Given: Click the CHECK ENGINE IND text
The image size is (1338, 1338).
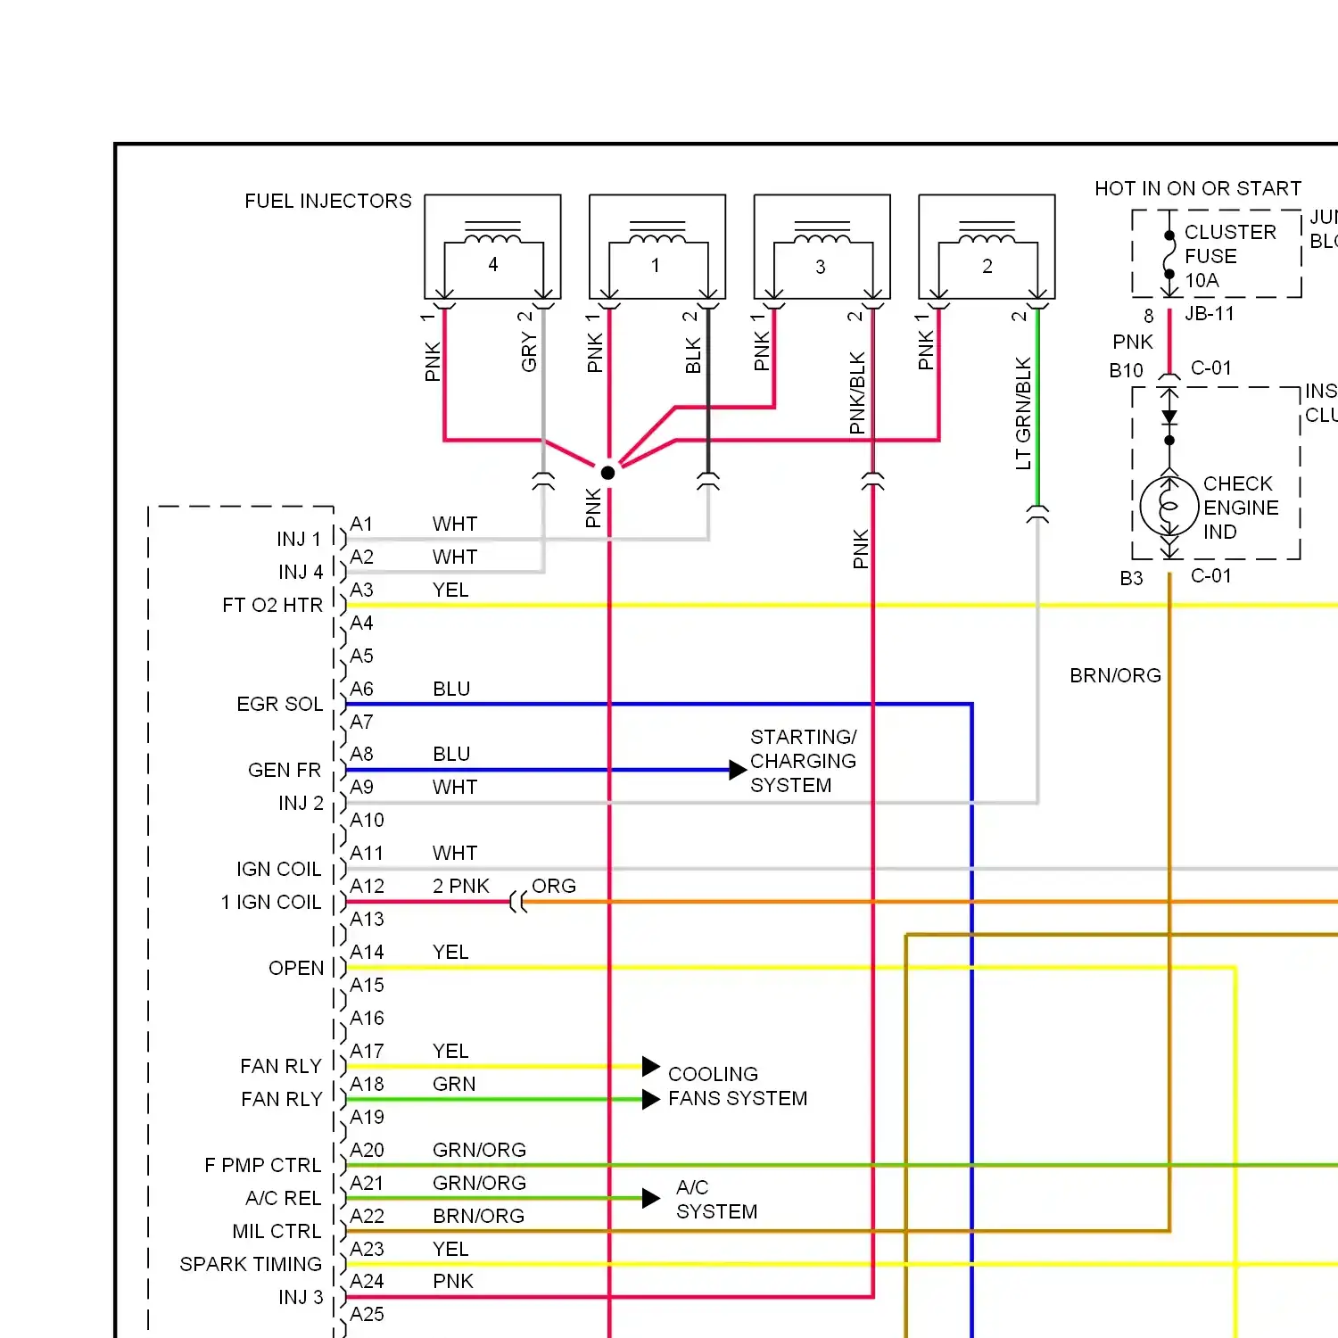Looking at the screenshot, I should 1241,508.
